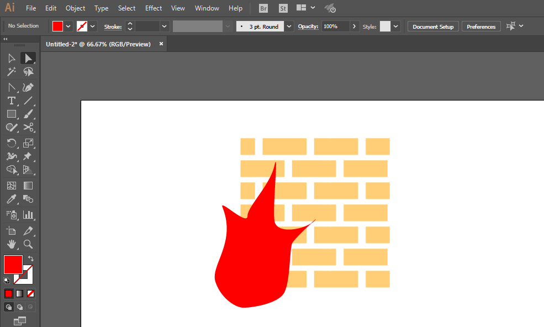This screenshot has height=327, width=544.
Task: Select the Curvature pen tool
Action: [28, 87]
